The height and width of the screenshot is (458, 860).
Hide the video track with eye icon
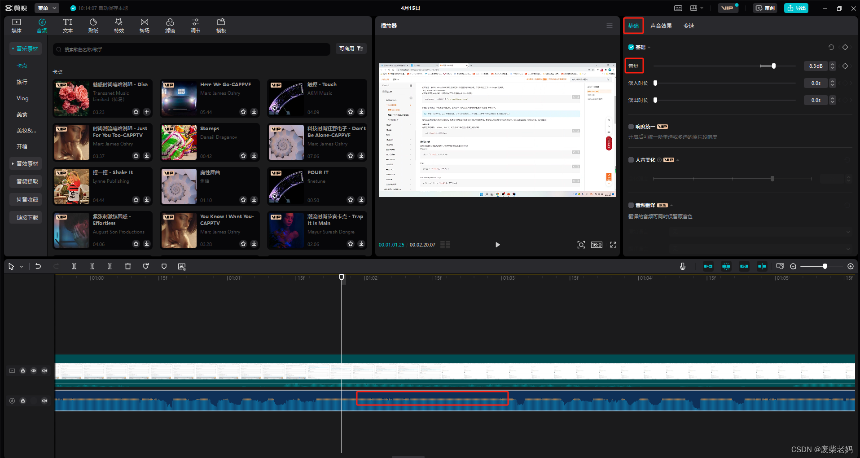(34, 370)
